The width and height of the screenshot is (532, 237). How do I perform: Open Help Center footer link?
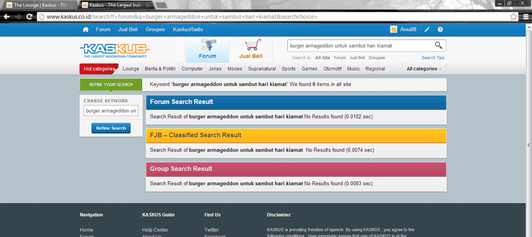click(x=155, y=230)
